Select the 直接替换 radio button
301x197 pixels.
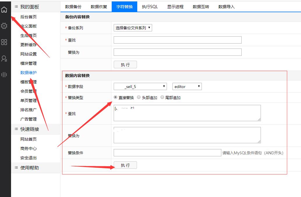point(115,97)
